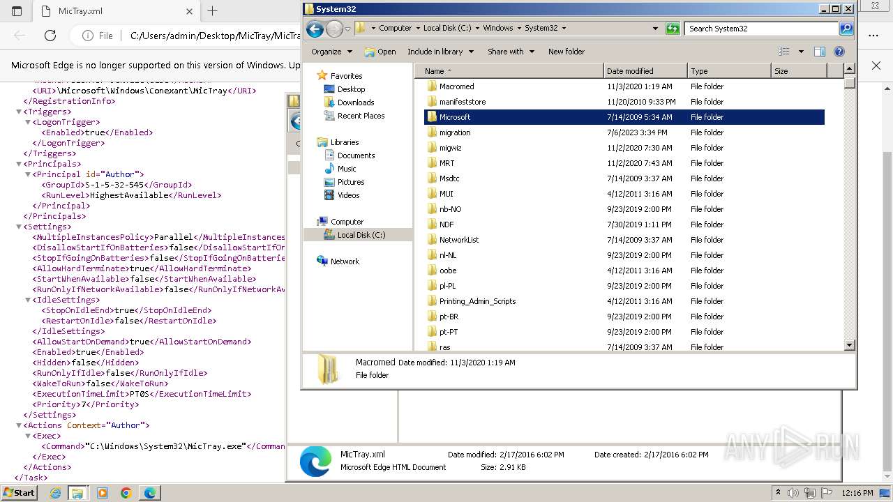This screenshot has height=502, width=893.
Task: Dismiss the Edge unsupported notification bar
Action: pos(876,66)
